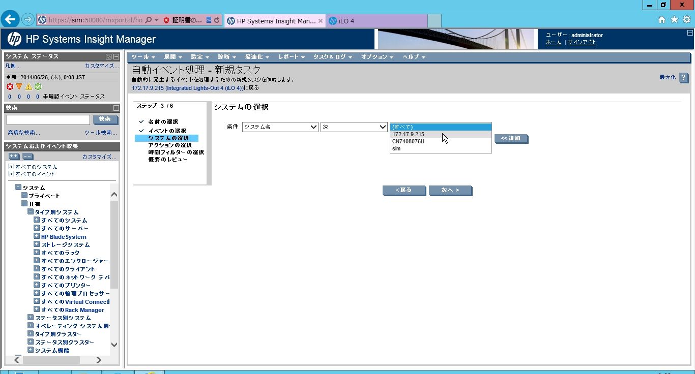
Task: Open the ツール検索 link
Action: coord(100,133)
